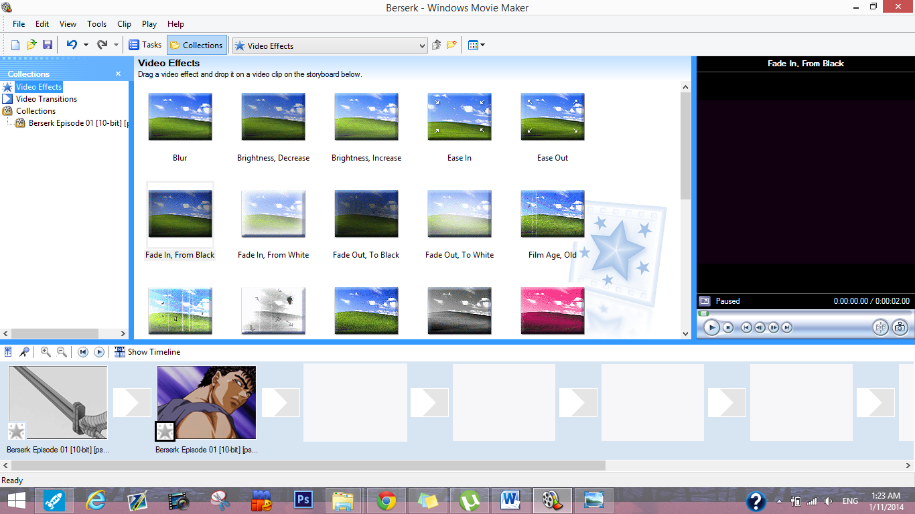Redo the last undone action
This screenshot has height=514, width=915.
(102, 45)
